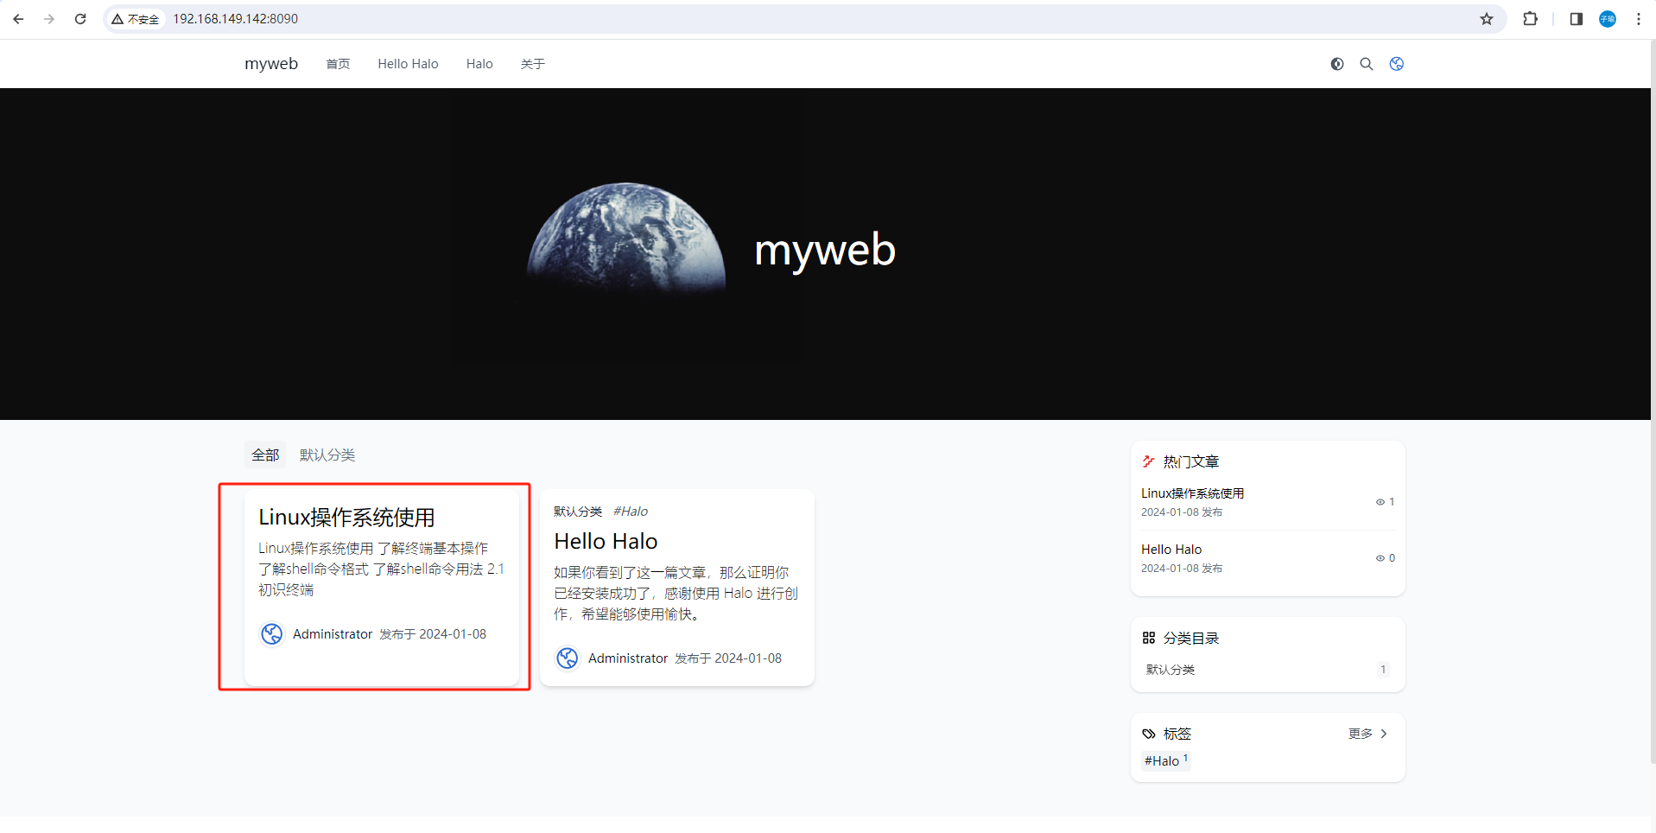Click the globe login icon in header

tap(1396, 63)
